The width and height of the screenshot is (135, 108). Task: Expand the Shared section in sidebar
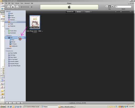point(6,48)
